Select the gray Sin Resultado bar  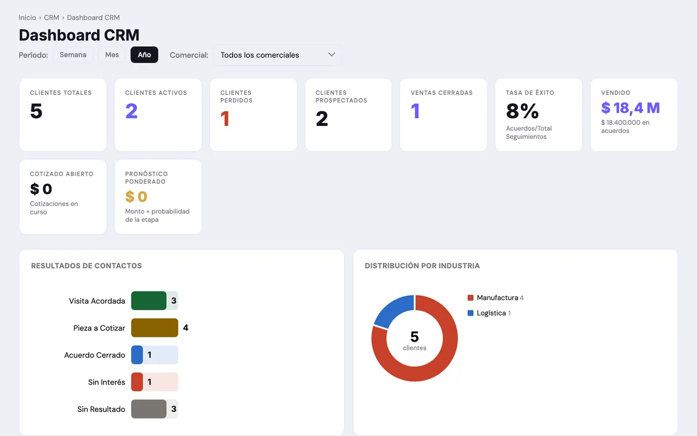pyautogui.click(x=149, y=409)
